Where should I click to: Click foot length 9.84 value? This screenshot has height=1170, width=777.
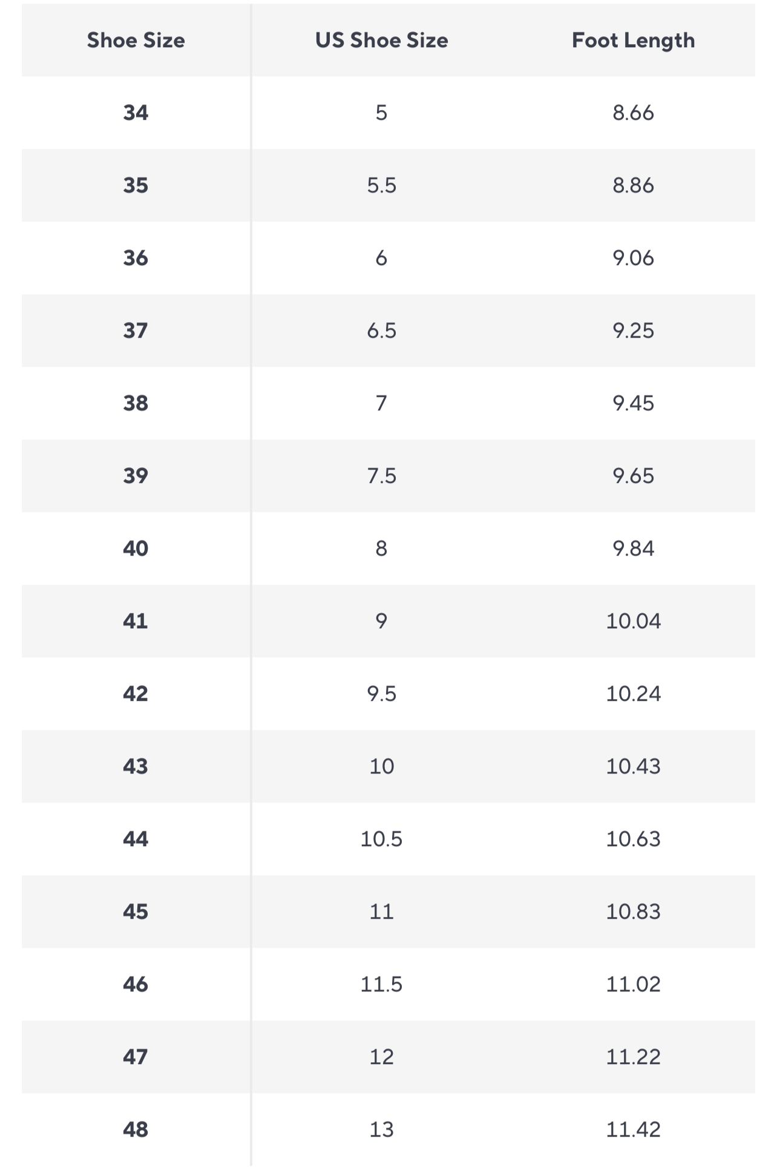[634, 548]
